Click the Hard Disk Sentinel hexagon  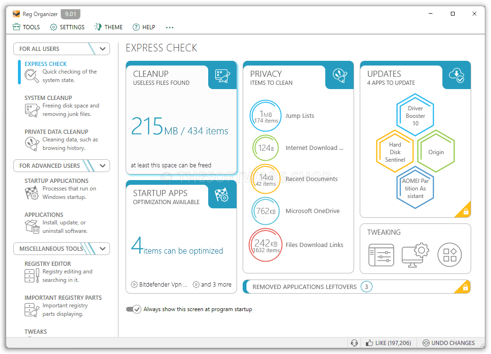(395, 152)
